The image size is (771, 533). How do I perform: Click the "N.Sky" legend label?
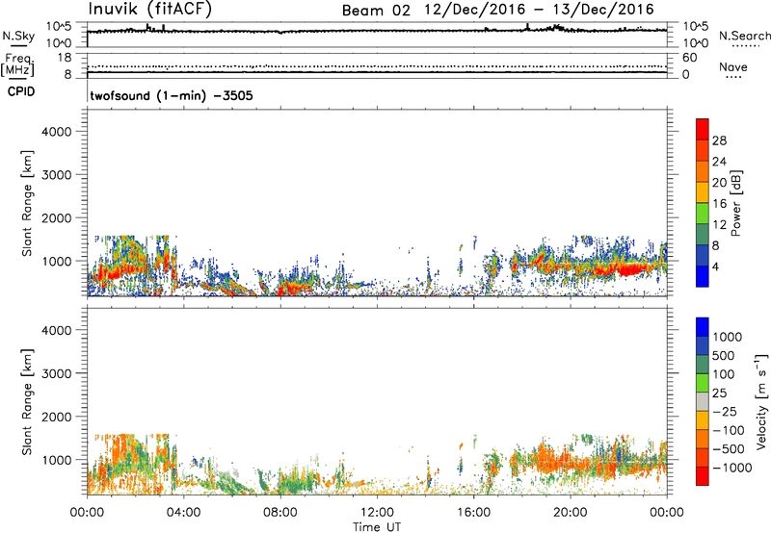click(18, 37)
